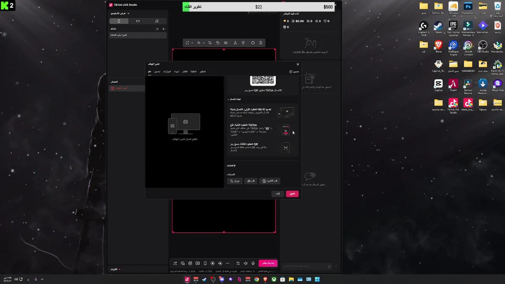Open the audio mixer sliders icon
This screenshot has width=505, height=284.
pyautogui.click(x=238, y=263)
